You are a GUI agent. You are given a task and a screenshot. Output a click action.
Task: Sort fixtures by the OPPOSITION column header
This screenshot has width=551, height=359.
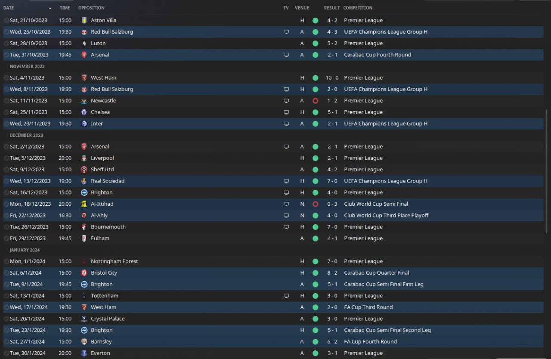click(x=91, y=8)
